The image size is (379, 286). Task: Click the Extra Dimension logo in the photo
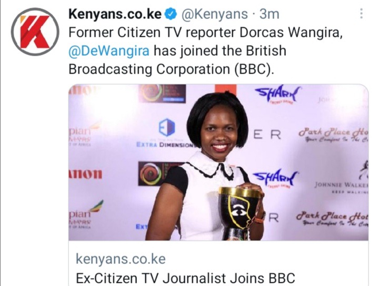tap(166, 132)
